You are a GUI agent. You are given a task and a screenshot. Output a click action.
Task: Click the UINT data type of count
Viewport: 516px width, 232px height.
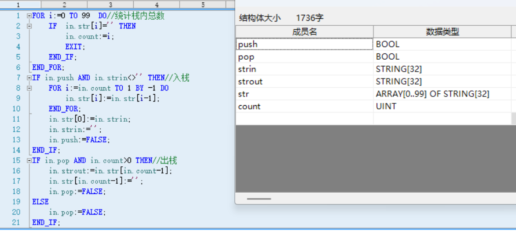point(386,107)
